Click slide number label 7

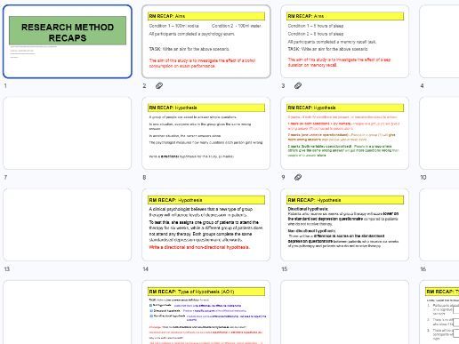coord(5,178)
